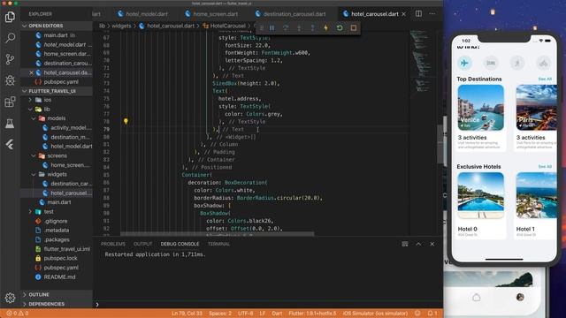This screenshot has width=566, height=318.
Task: Click the split editor icon
Action: (418, 14)
